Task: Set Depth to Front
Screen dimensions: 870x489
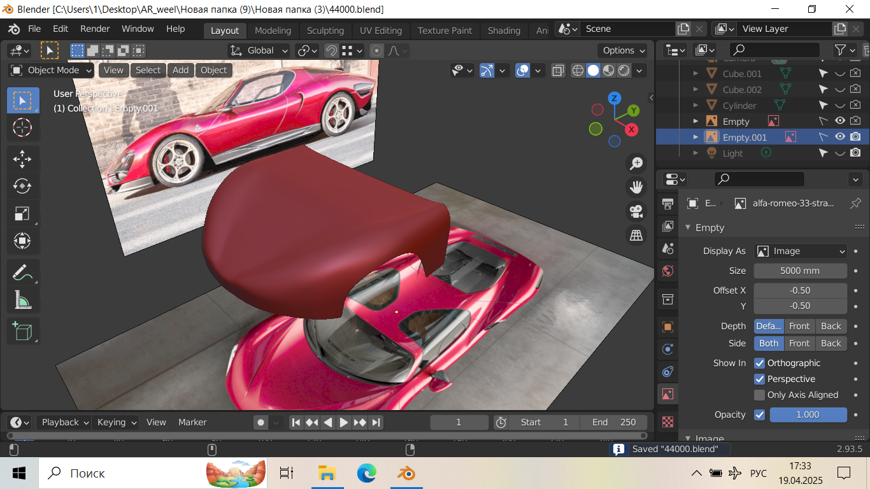Action: [x=799, y=326]
